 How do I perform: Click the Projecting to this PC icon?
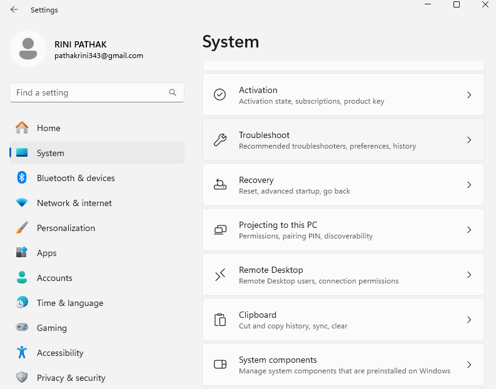220,230
